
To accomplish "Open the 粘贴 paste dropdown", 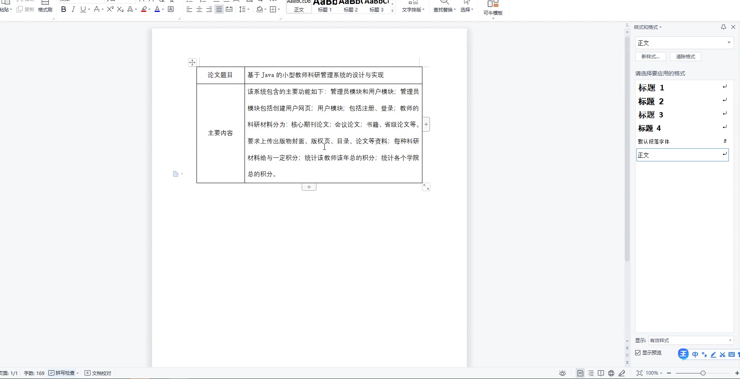I will pos(6,9).
